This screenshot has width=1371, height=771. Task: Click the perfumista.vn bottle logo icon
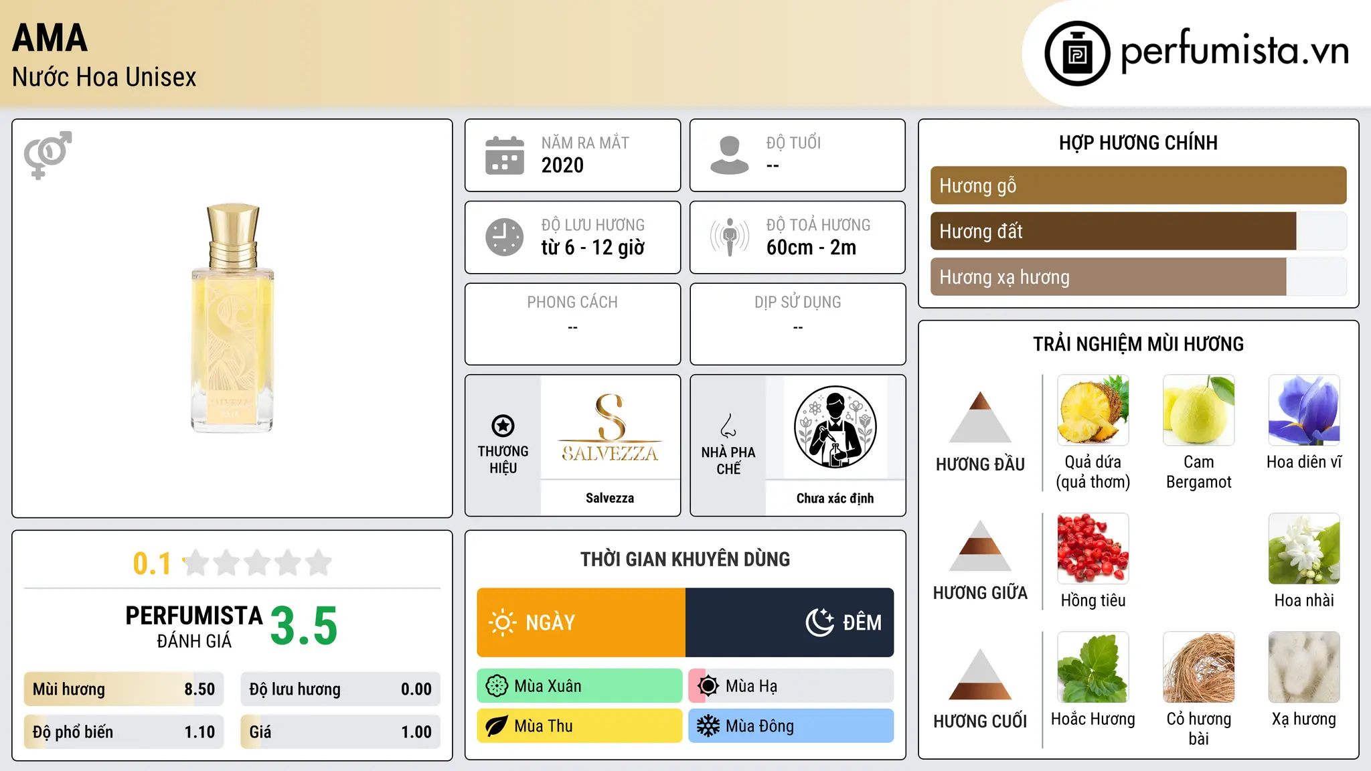1077,54
